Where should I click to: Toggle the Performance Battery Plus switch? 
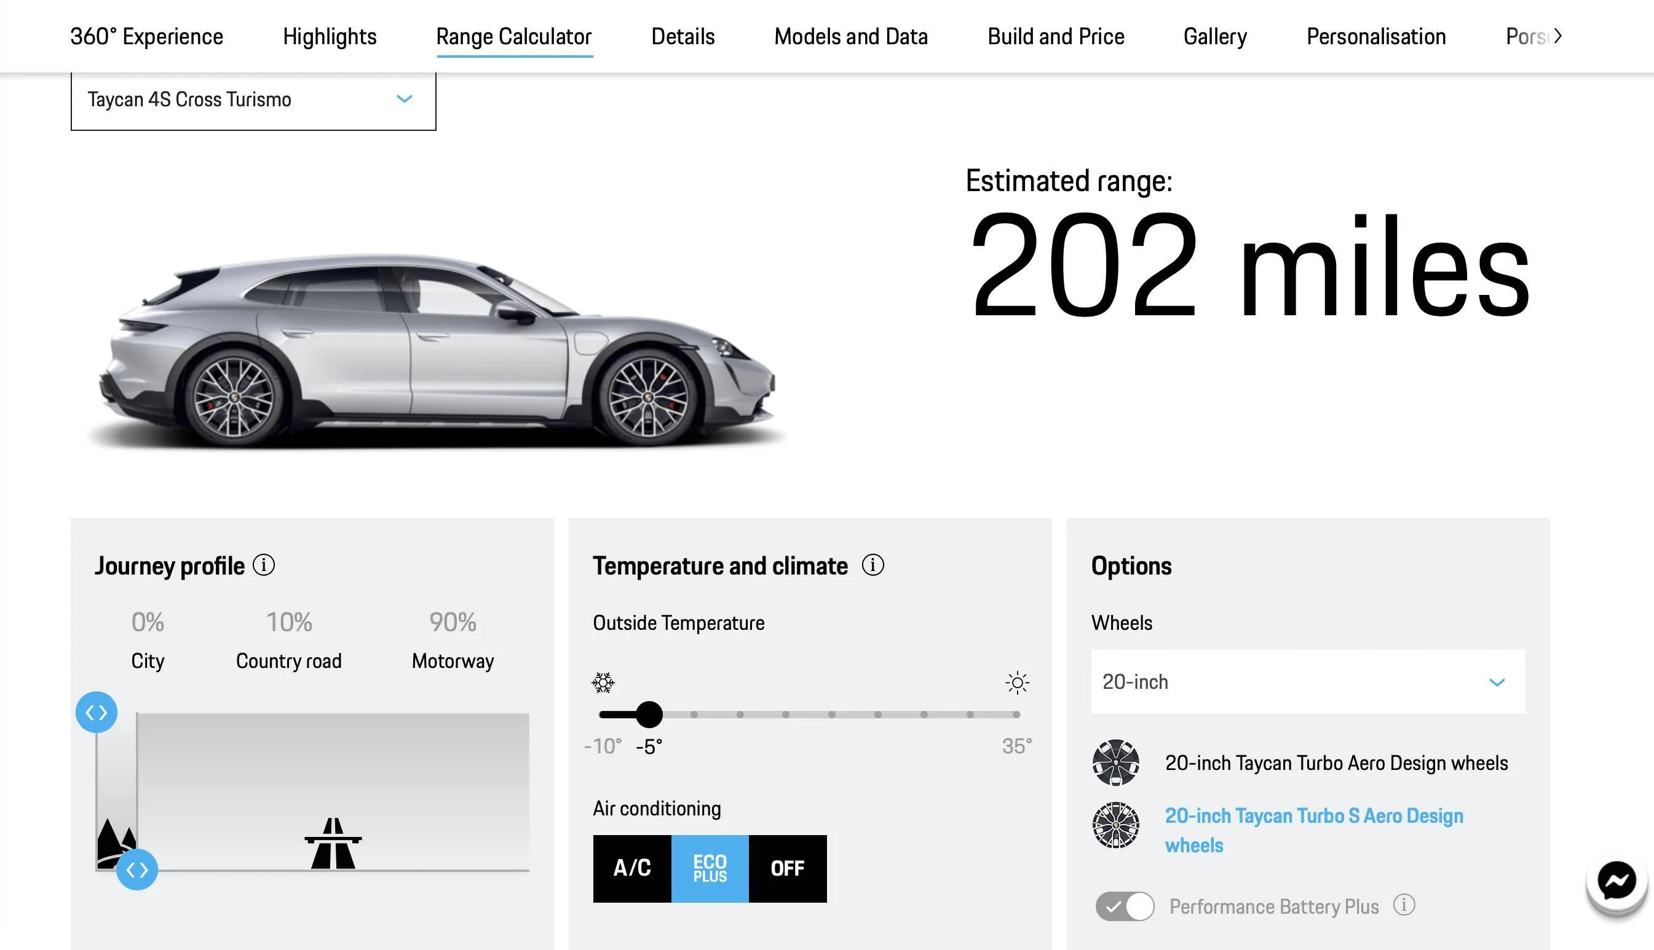[1125, 906]
